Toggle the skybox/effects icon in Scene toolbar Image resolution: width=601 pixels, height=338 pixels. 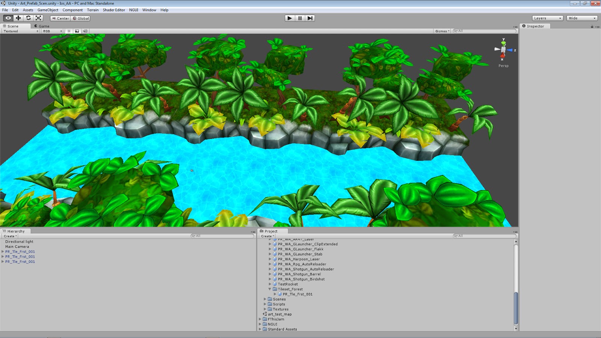click(x=77, y=31)
